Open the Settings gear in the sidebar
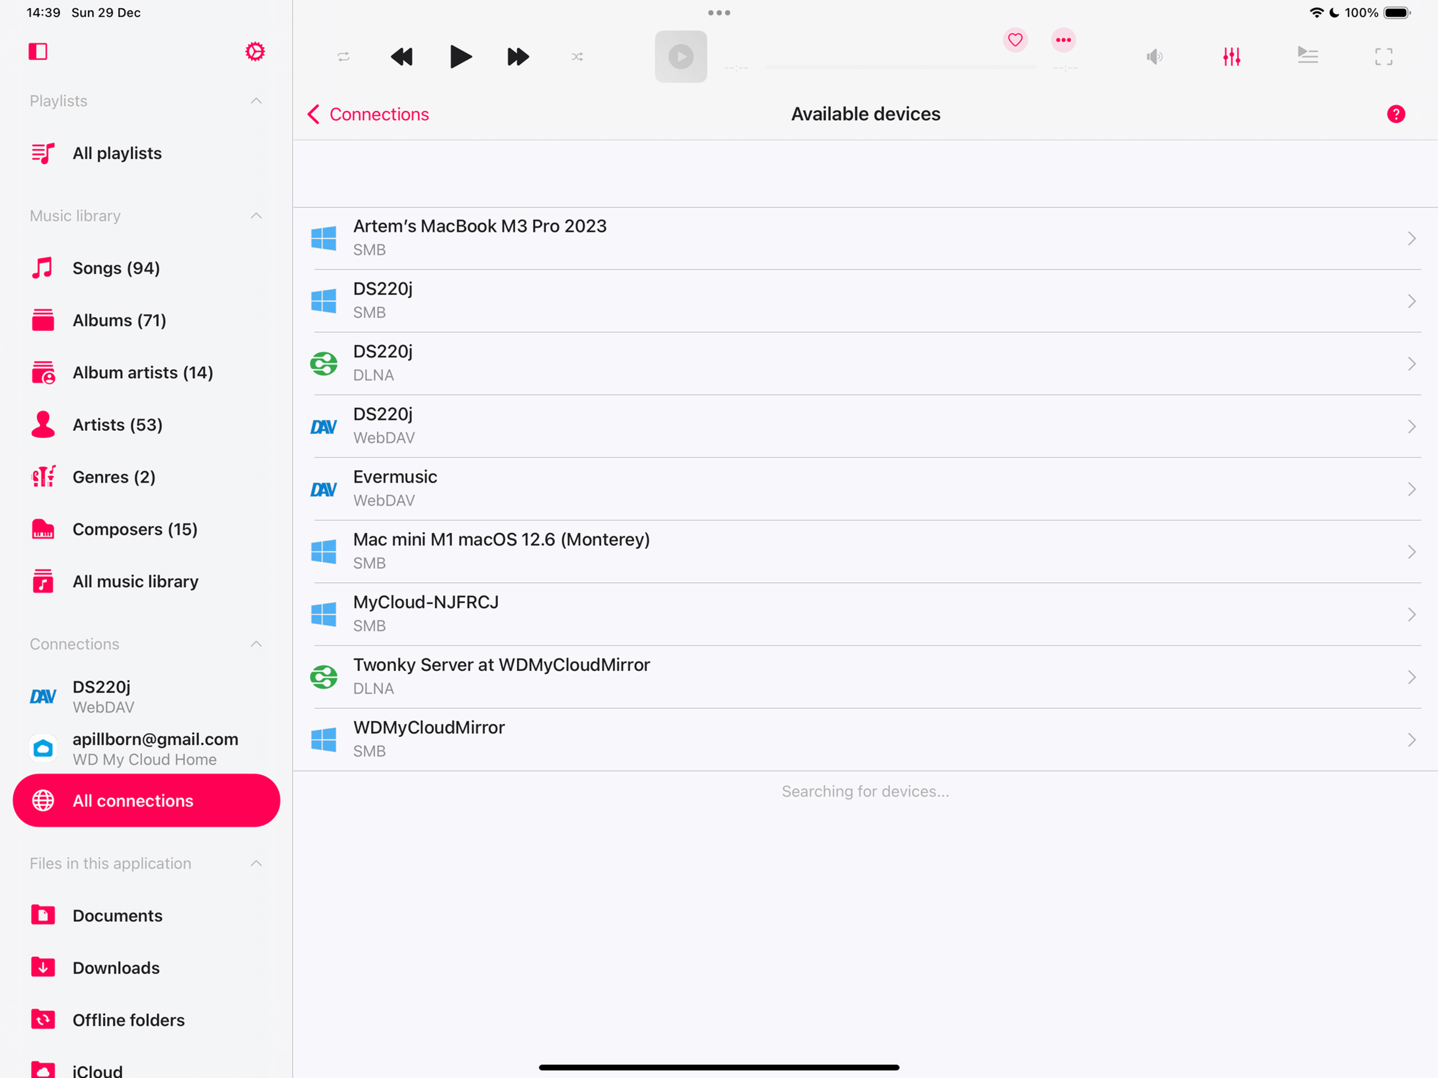Screen dimensions: 1438x1078 pos(255,51)
